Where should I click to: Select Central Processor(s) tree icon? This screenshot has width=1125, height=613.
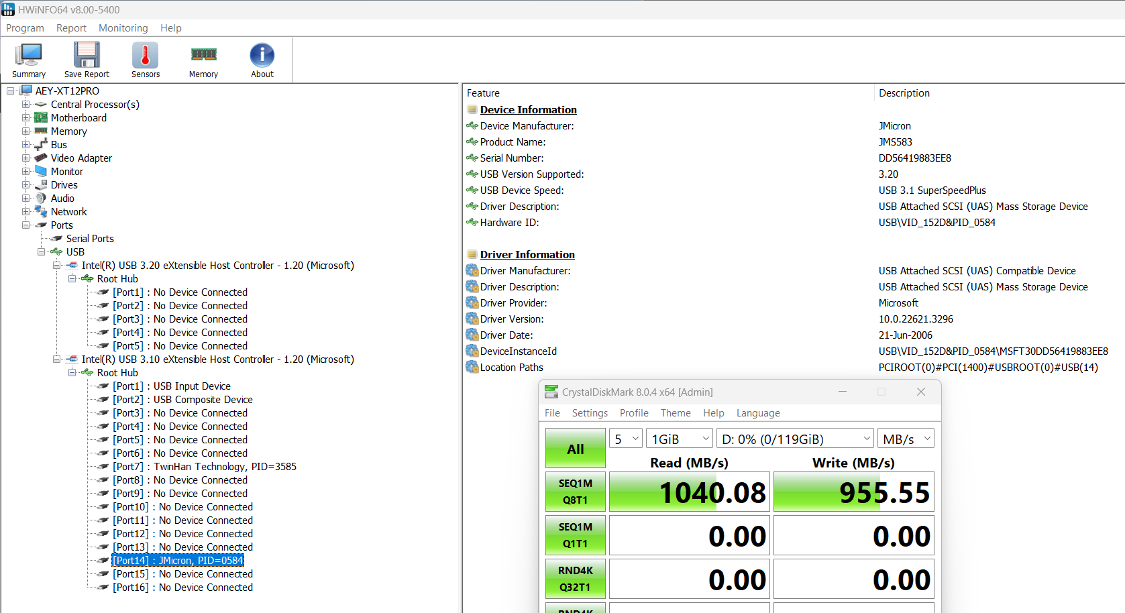[x=41, y=105]
